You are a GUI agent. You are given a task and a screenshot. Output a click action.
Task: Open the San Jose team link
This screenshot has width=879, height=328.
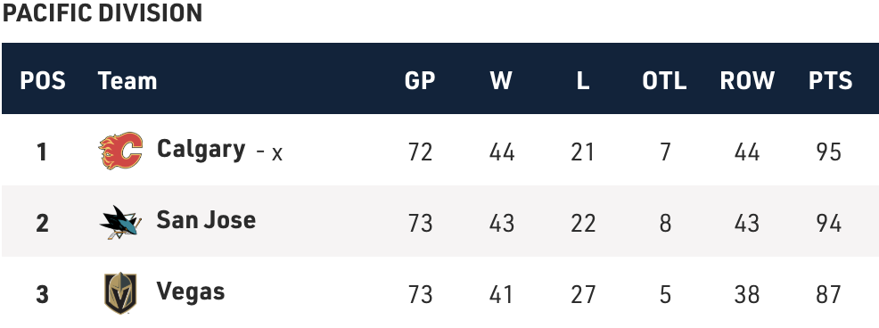pyautogui.click(x=206, y=219)
